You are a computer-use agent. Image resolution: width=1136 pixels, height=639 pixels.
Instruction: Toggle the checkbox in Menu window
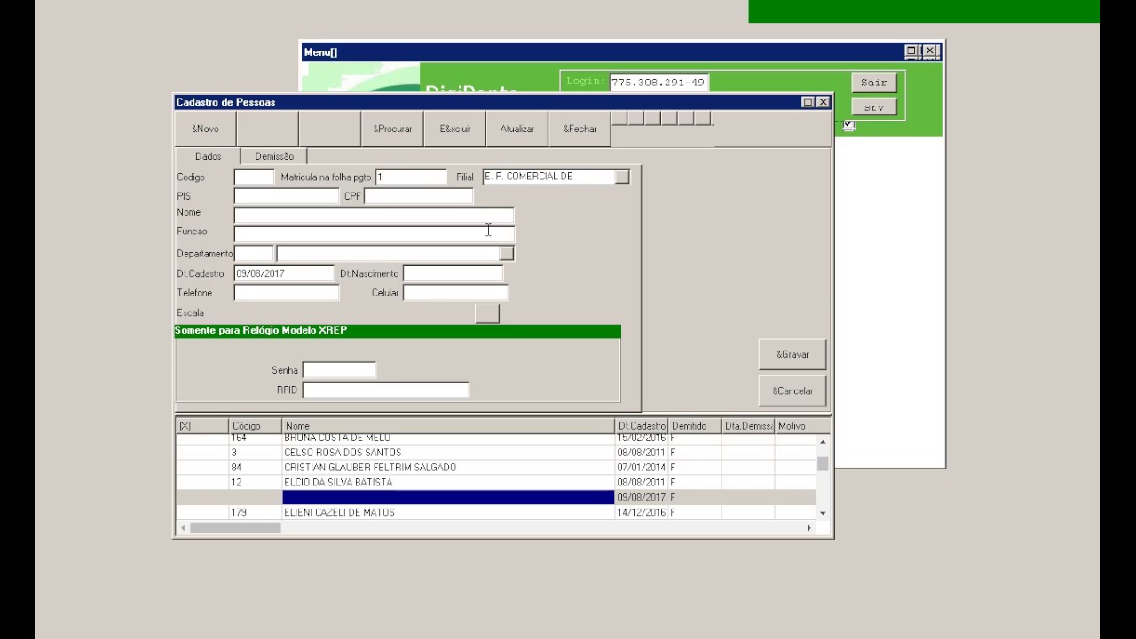(x=849, y=126)
